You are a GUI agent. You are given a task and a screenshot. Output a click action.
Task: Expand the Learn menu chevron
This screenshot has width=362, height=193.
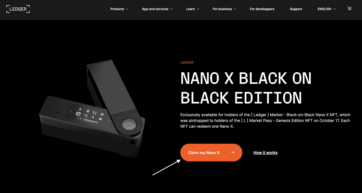click(x=198, y=9)
